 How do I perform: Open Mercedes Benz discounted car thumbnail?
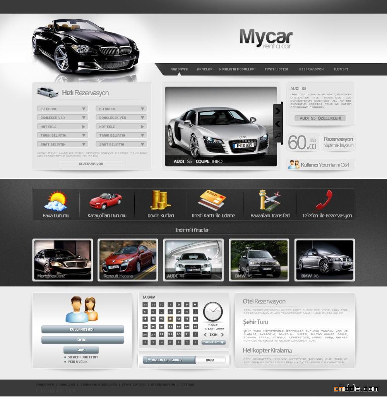(x=63, y=260)
